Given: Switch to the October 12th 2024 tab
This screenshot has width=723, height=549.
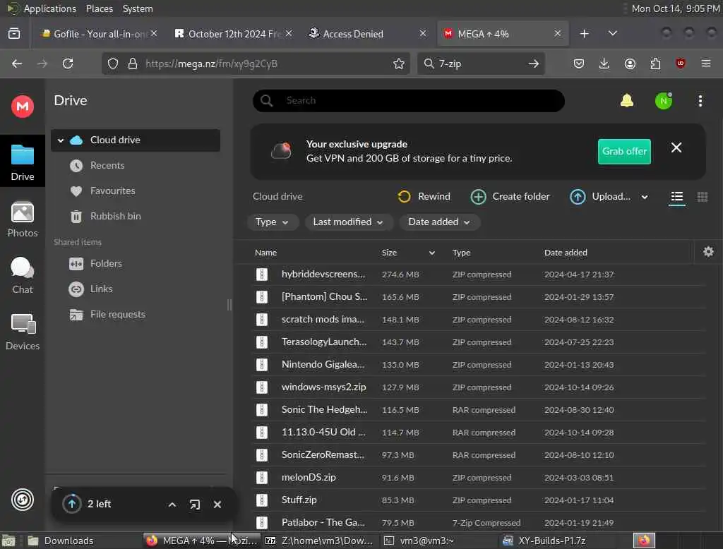Looking at the screenshot, I should point(234,34).
